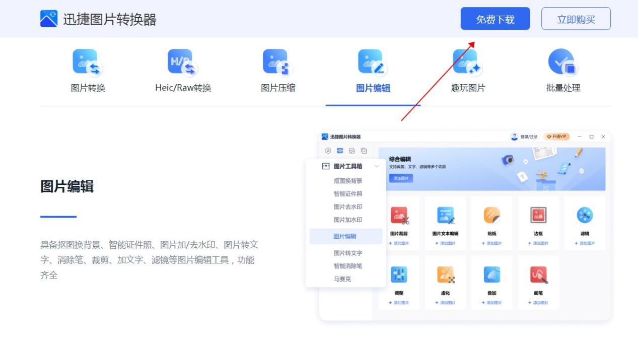
Task: Click 添加图片 under 边框
Action: (538, 243)
